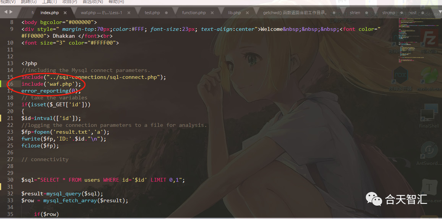Click line number 30 in the gutter

(x=10, y=180)
